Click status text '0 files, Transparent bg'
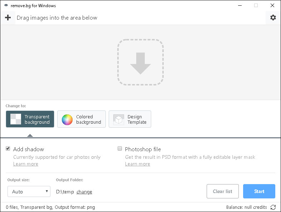This screenshot has width=281, height=212. [x=29, y=207]
